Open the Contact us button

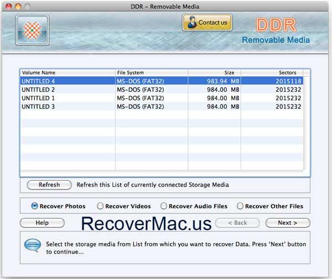coord(207,23)
